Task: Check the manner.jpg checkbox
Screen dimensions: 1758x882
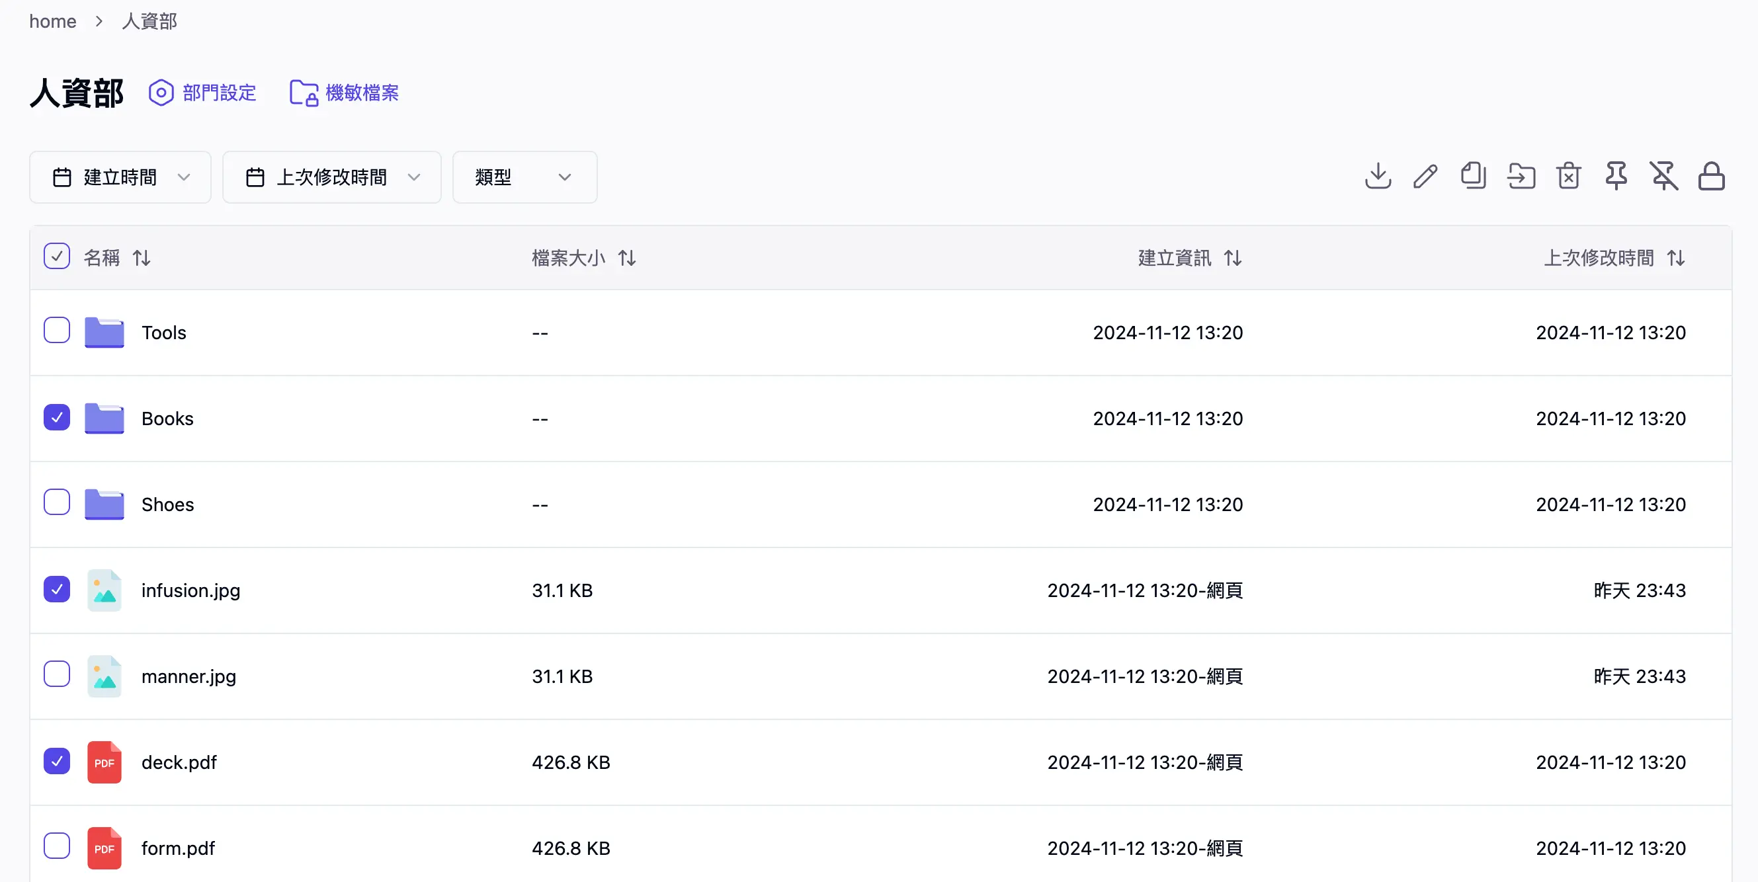Action: (57, 674)
